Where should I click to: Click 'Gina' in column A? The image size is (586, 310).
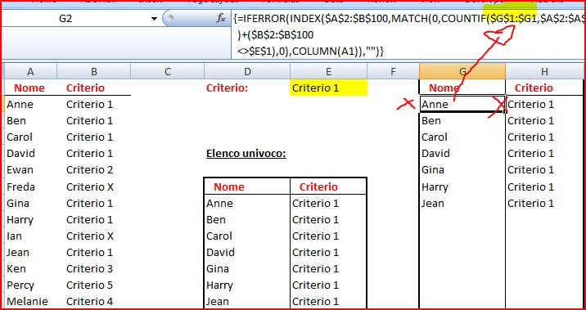(x=17, y=203)
